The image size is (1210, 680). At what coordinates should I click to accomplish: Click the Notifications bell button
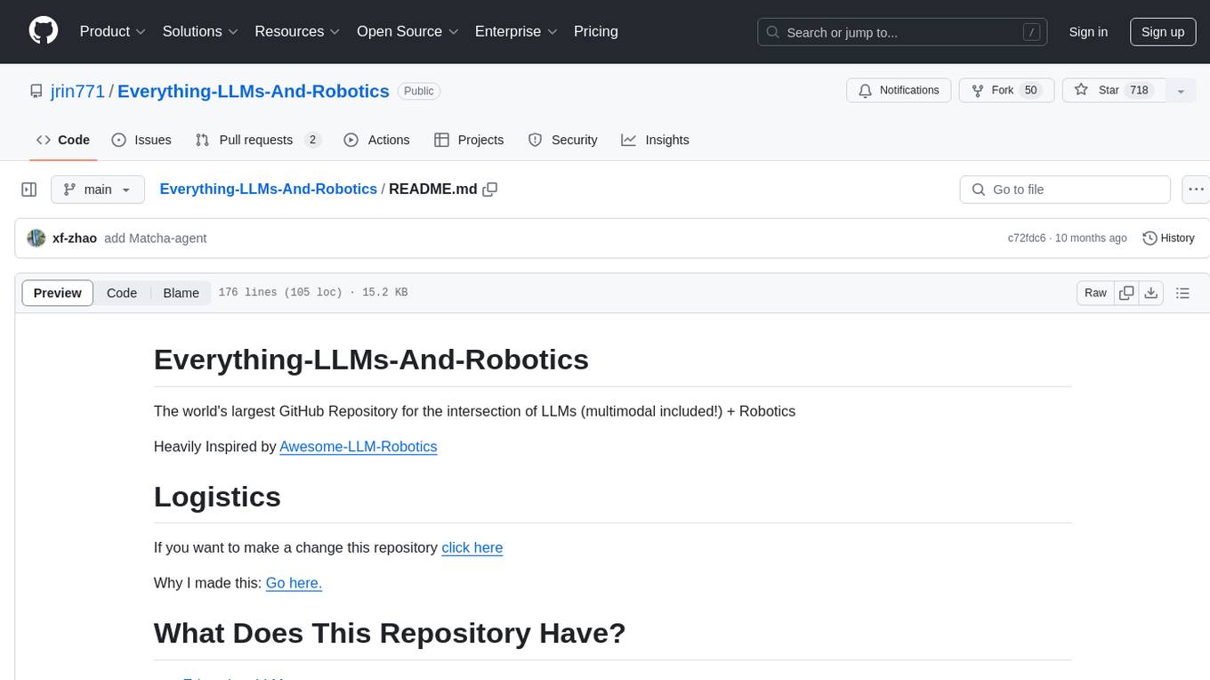coord(899,91)
